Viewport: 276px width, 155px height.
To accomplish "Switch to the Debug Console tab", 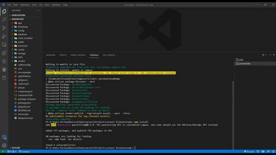I will click(78, 55).
